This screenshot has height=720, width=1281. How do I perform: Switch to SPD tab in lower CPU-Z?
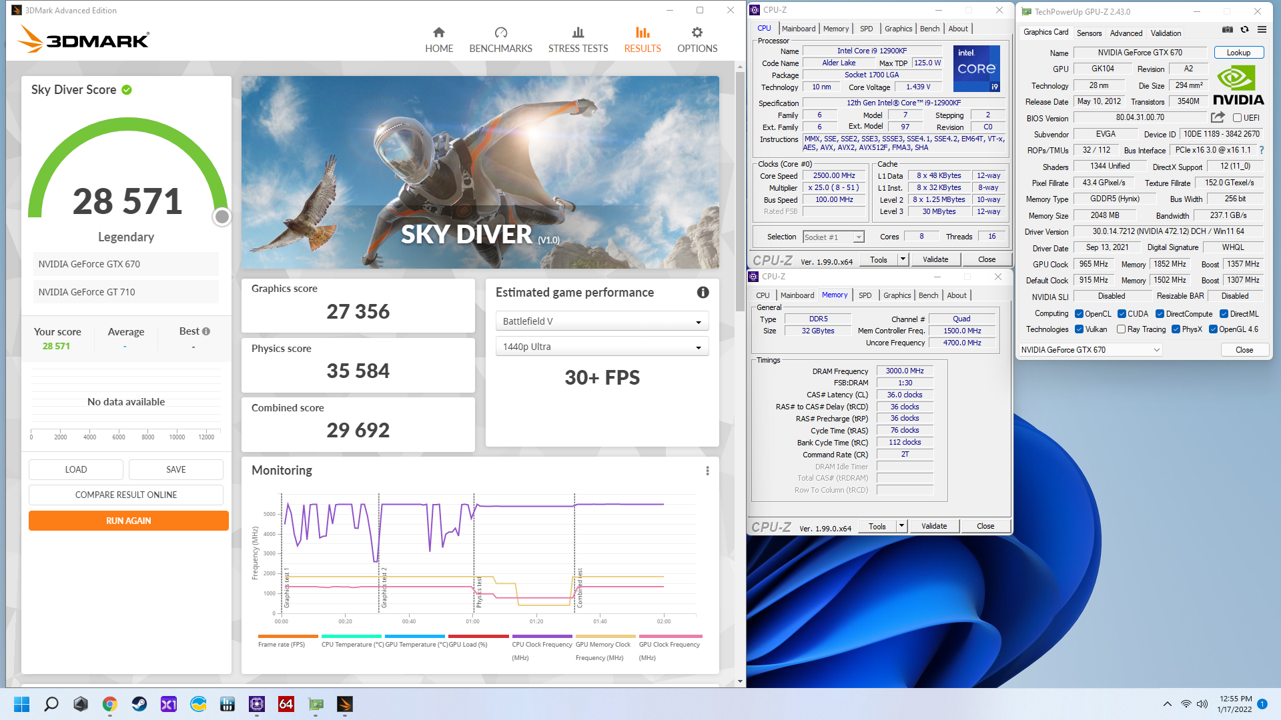pos(865,295)
